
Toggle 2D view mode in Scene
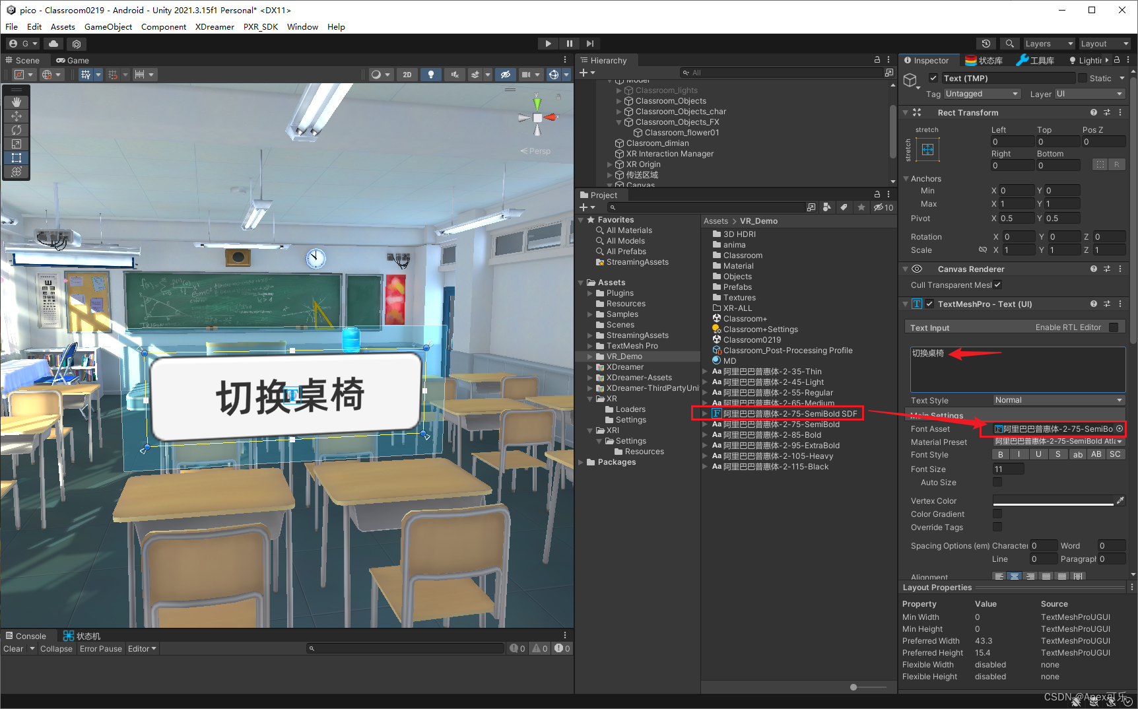pyautogui.click(x=407, y=75)
